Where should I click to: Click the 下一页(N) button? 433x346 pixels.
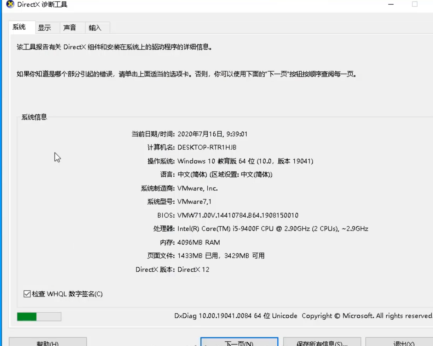(x=239, y=343)
